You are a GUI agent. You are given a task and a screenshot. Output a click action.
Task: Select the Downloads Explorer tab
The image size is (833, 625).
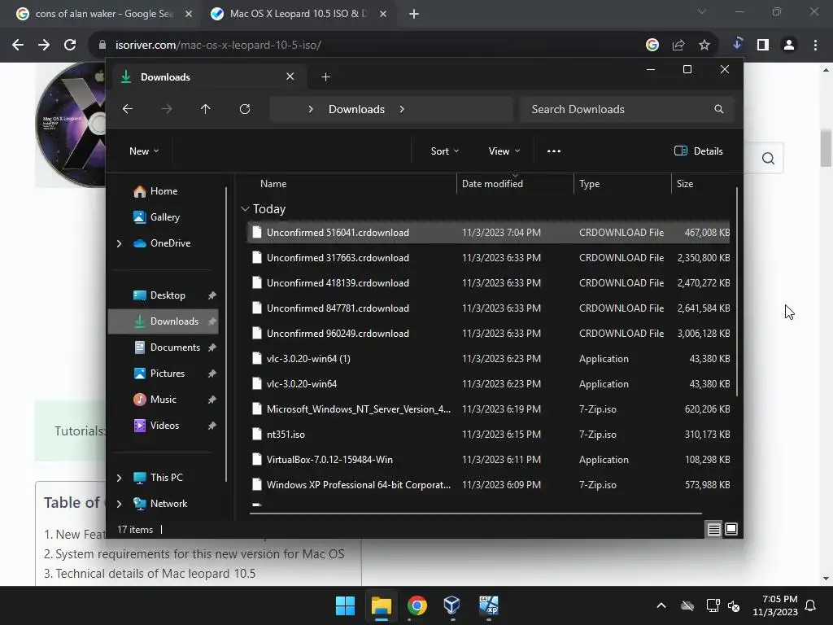[x=207, y=77]
